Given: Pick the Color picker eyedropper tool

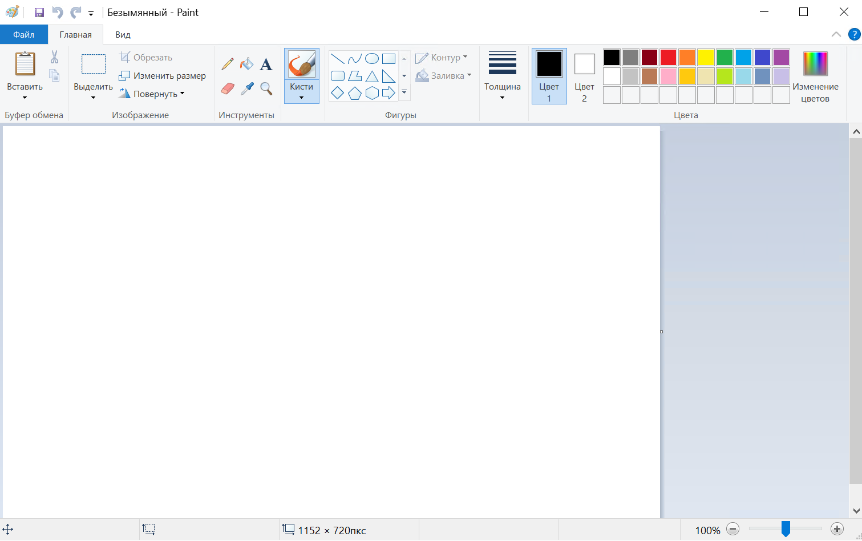Looking at the screenshot, I should click(x=246, y=88).
